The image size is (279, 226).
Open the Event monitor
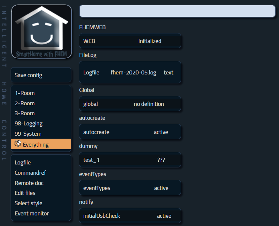(x=32, y=213)
